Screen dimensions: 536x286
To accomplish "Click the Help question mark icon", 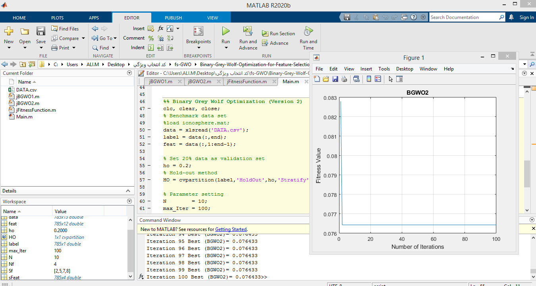I will (413, 17).
